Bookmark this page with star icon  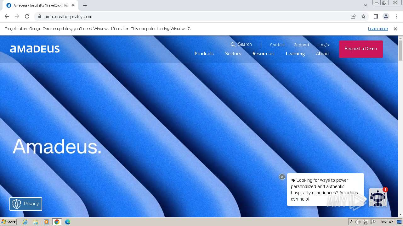pyautogui.click(x=363, y=17)
